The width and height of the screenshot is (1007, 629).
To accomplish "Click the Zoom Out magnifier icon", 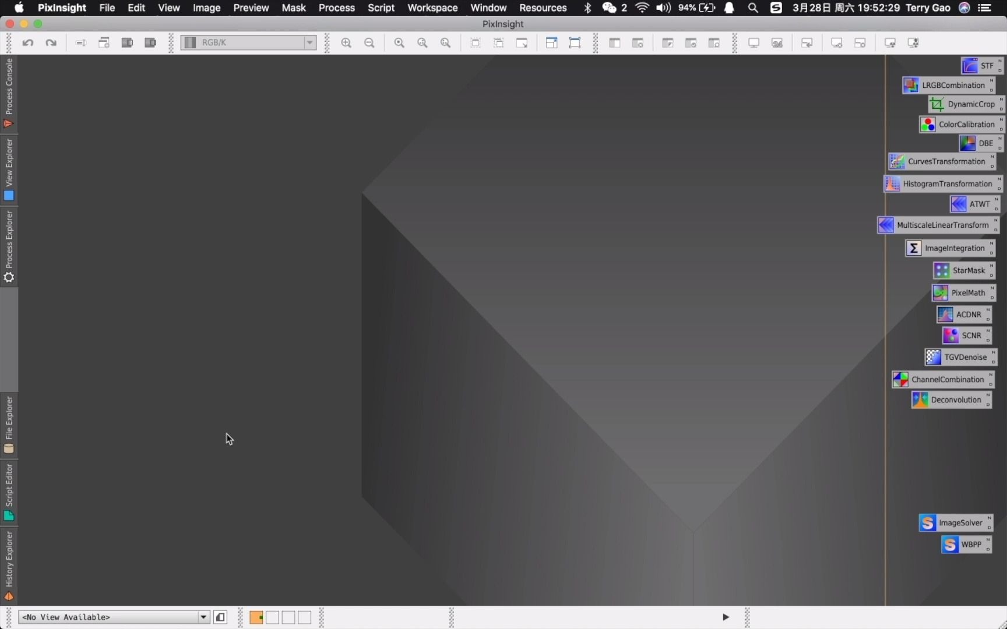I will coord(369,43).
